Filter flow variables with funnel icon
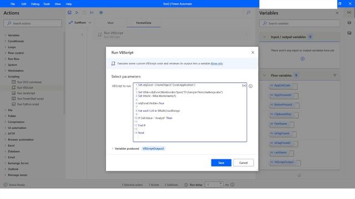 (334, 75)
